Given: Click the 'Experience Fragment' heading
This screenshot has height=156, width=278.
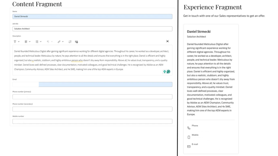Looking at the screenshot, I should (213, 7).
